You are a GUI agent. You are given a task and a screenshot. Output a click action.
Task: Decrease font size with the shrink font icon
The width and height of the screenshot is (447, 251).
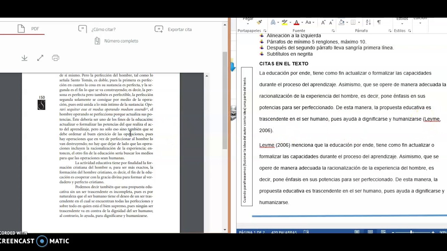[331, 22]
